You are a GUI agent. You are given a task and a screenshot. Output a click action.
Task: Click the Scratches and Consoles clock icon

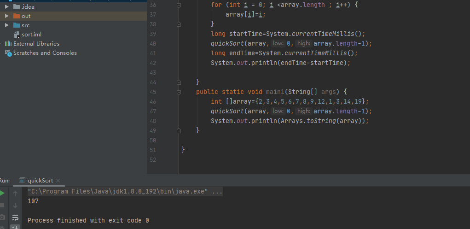pyautogui.click(x=8, y=53)
